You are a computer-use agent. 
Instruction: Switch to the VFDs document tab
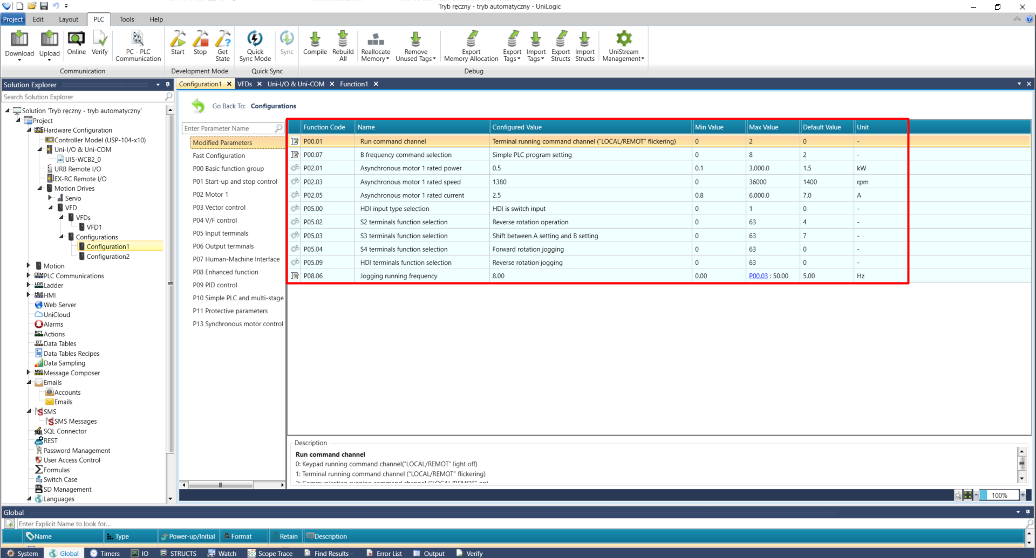tap(244, 84)
